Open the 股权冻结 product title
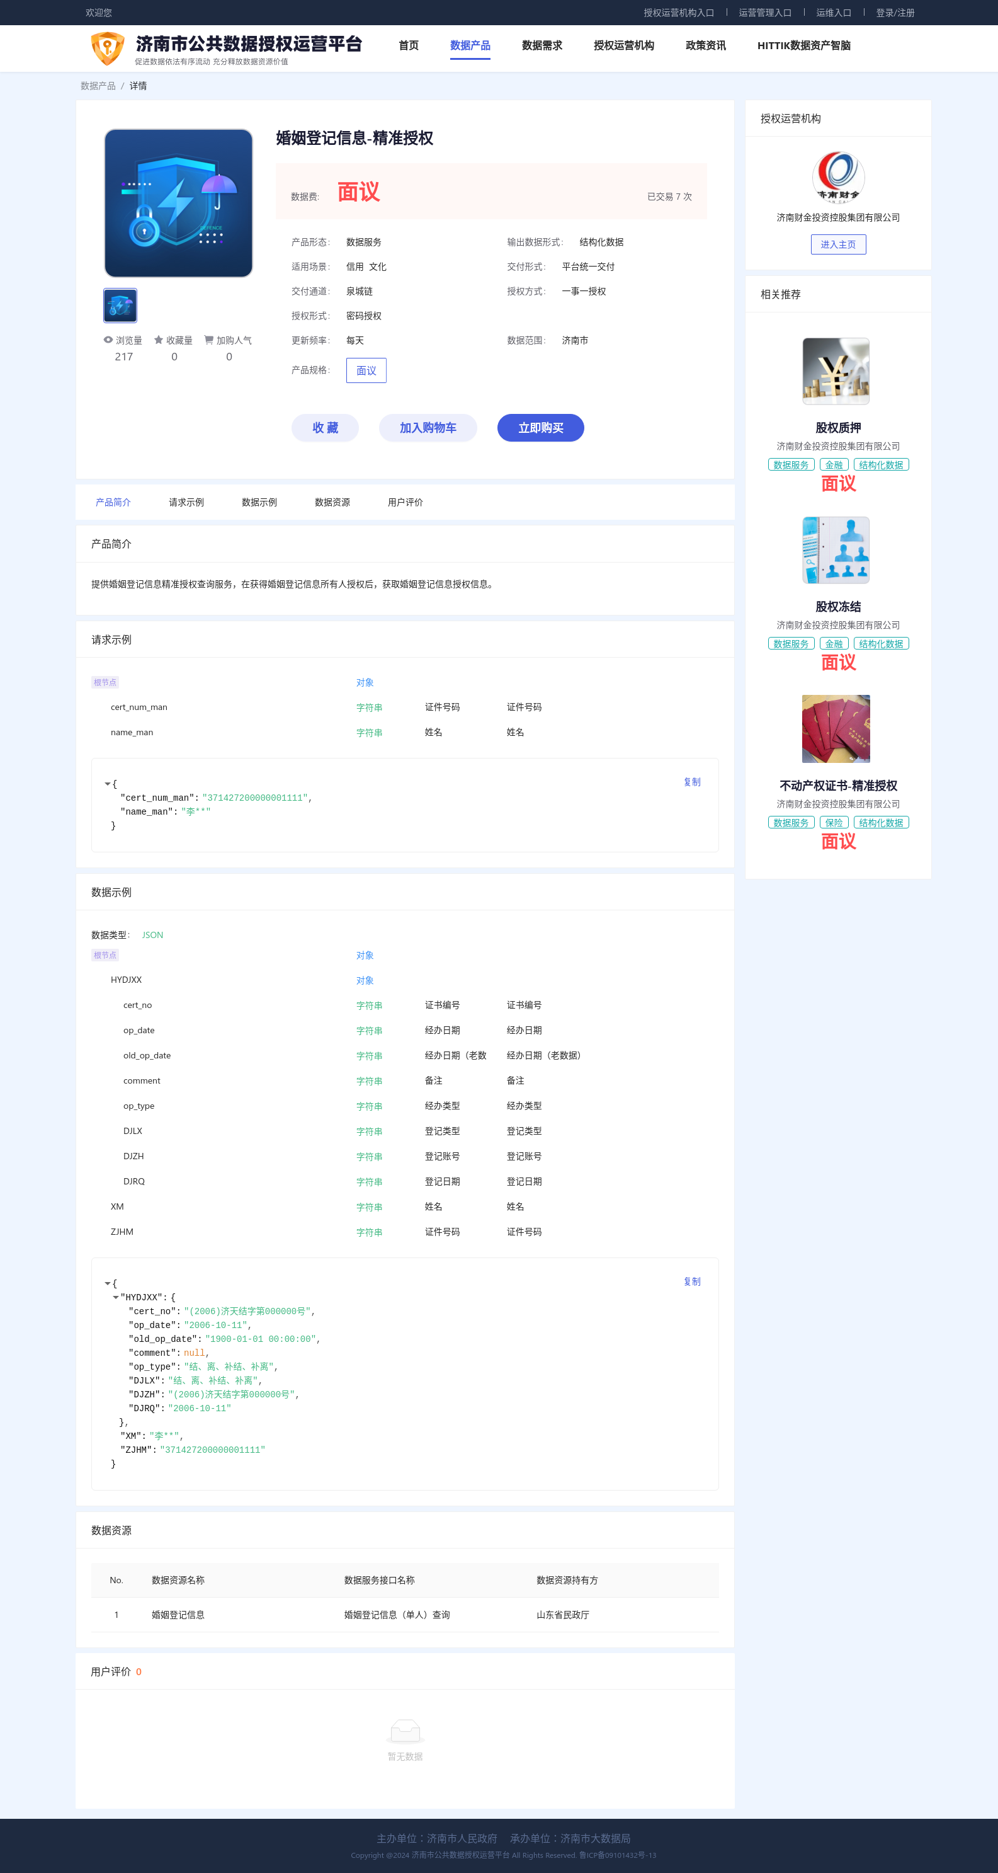 coord(838,607)
